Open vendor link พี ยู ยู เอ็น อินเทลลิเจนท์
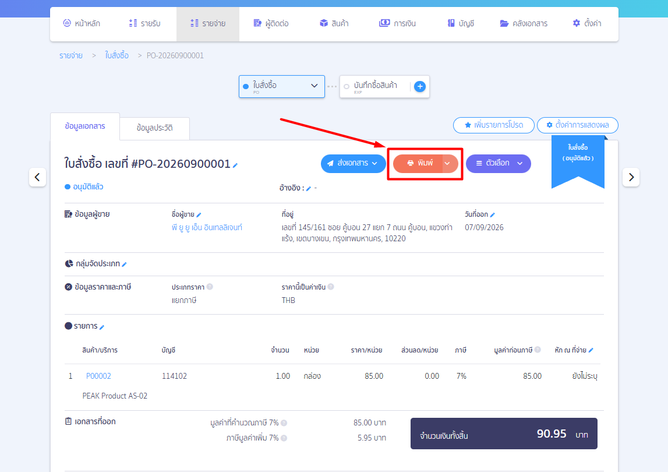This screenshot has width=668, height=472. (207, 228)
